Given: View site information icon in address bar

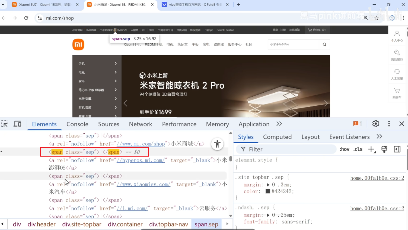Looking at the screenshot, I should [40, 18].
